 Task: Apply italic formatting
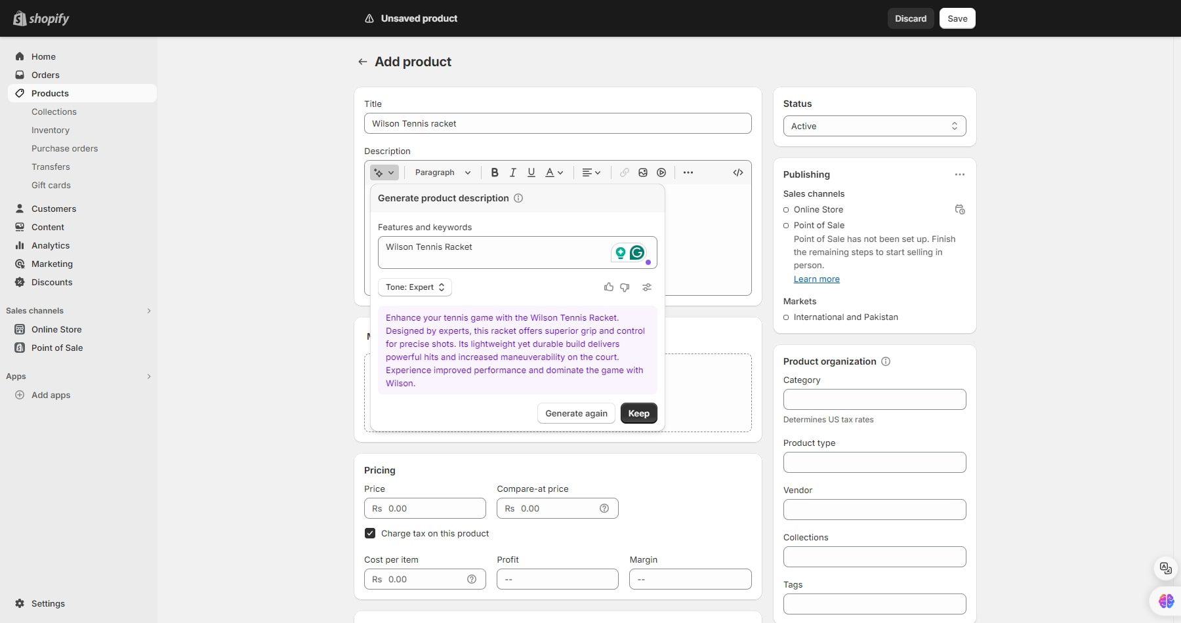pos(512,172)
